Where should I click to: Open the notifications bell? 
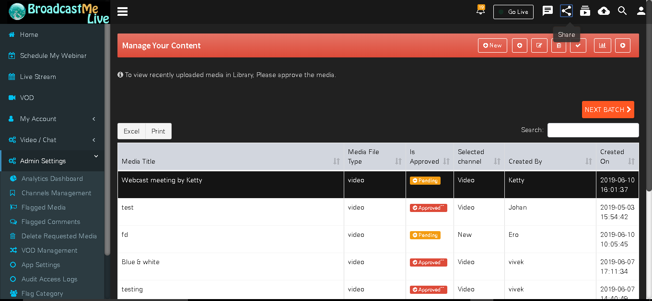(480, 10)
